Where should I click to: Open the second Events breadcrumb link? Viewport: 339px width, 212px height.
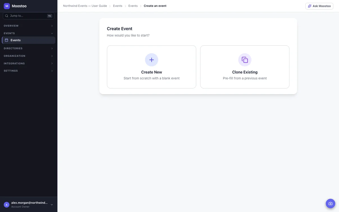pos(133,6)
